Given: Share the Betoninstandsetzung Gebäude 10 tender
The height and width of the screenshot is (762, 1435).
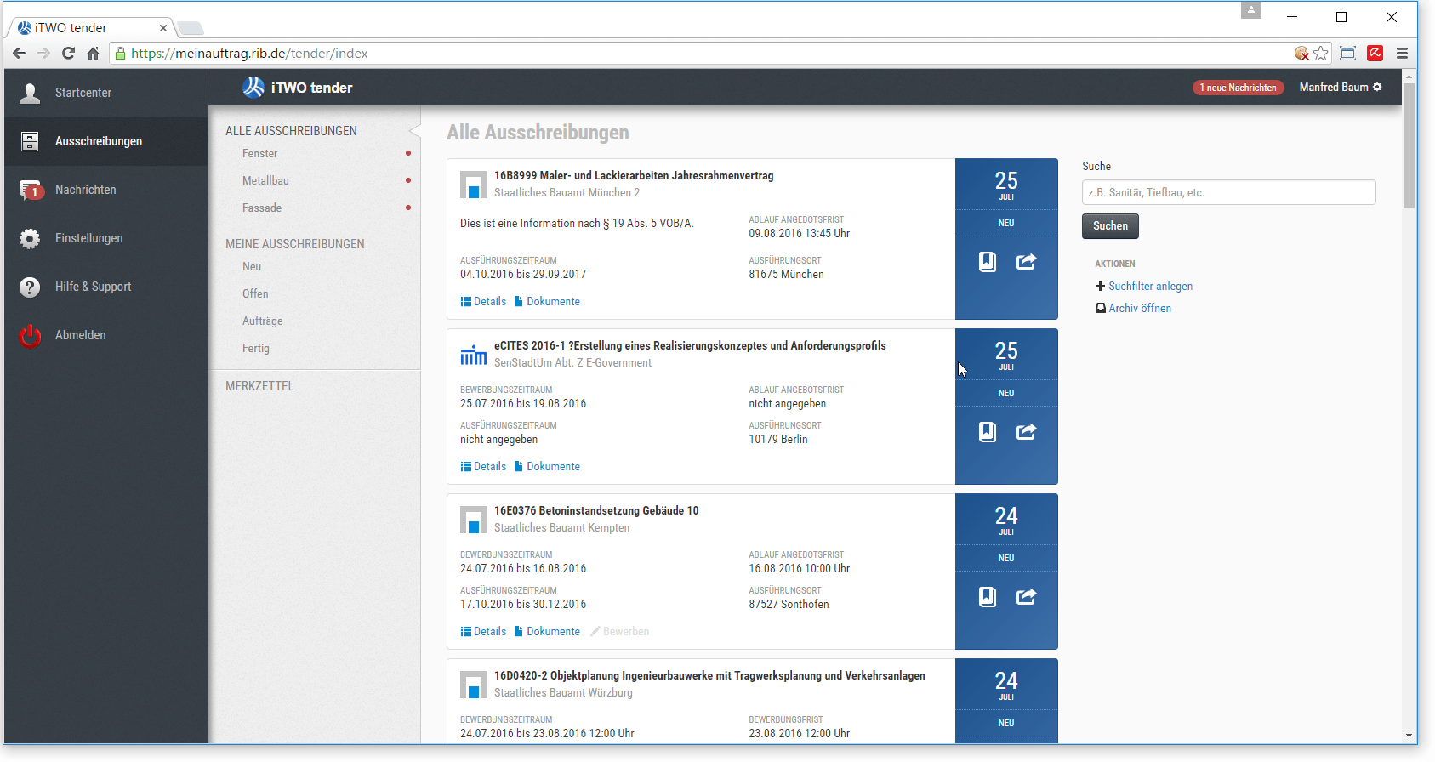Looking at the screenshot, I should coord(1026,597).
